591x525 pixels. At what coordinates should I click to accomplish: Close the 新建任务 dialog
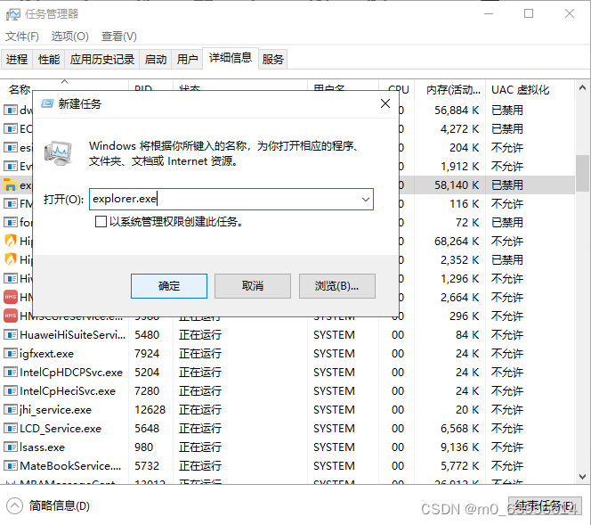[385, 103]
